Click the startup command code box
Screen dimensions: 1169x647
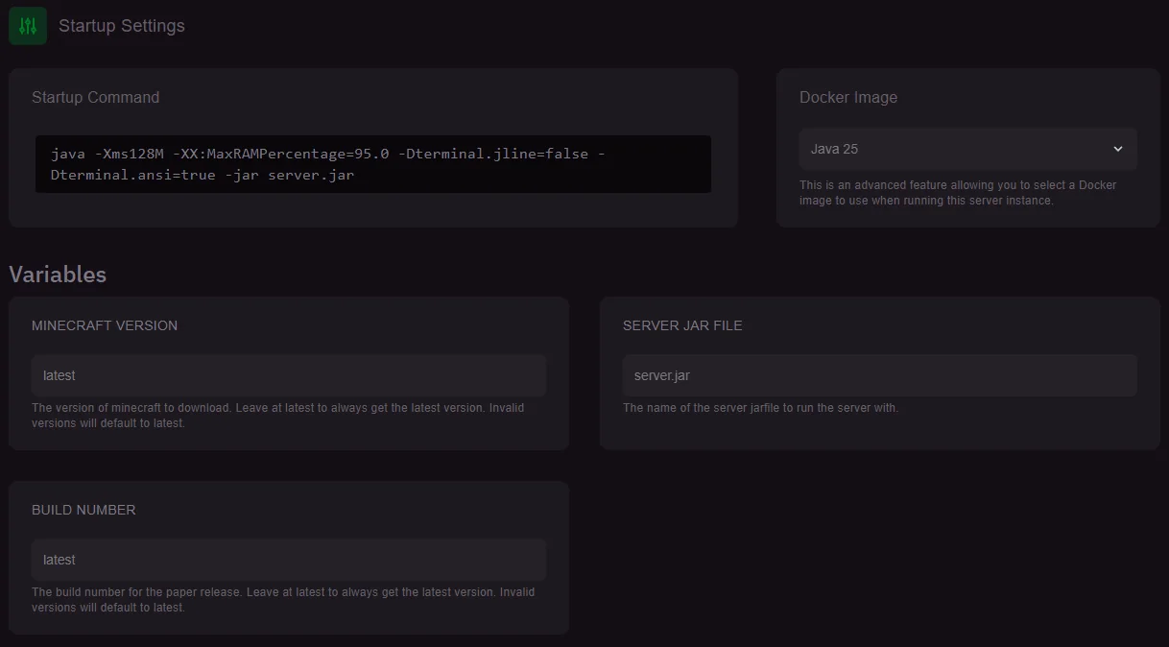373,164
